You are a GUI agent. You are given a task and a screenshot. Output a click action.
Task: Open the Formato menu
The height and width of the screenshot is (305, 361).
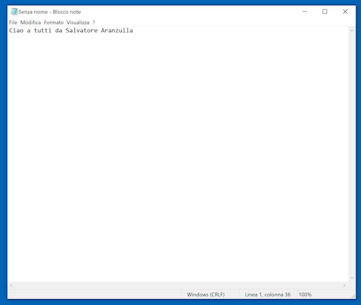pos(54,22)
